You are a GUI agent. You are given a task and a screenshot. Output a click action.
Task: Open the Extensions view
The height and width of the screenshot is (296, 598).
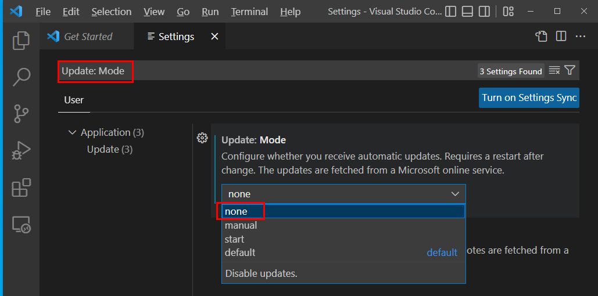22,188
